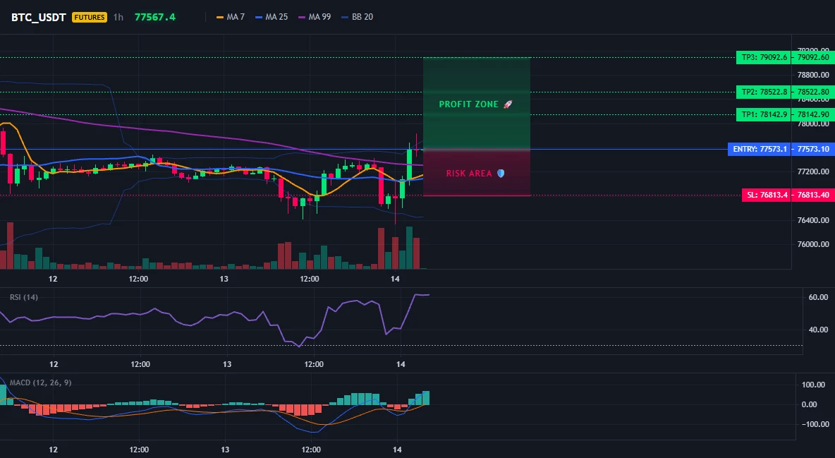Click the 76000.00 price axis label
835x458 pixels.
coord(813,244)
